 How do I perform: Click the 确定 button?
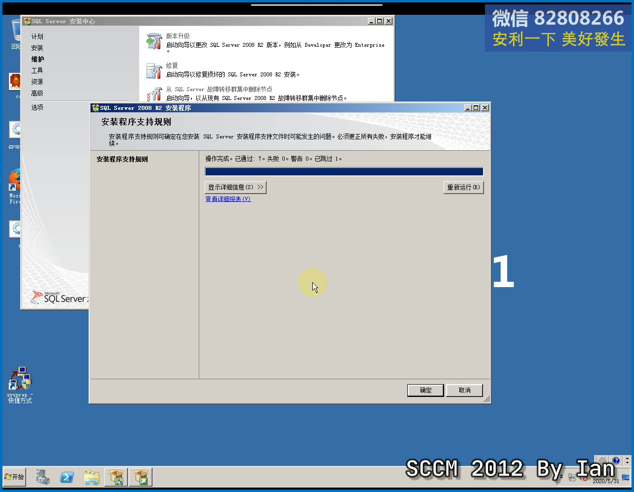pos(425,390)
